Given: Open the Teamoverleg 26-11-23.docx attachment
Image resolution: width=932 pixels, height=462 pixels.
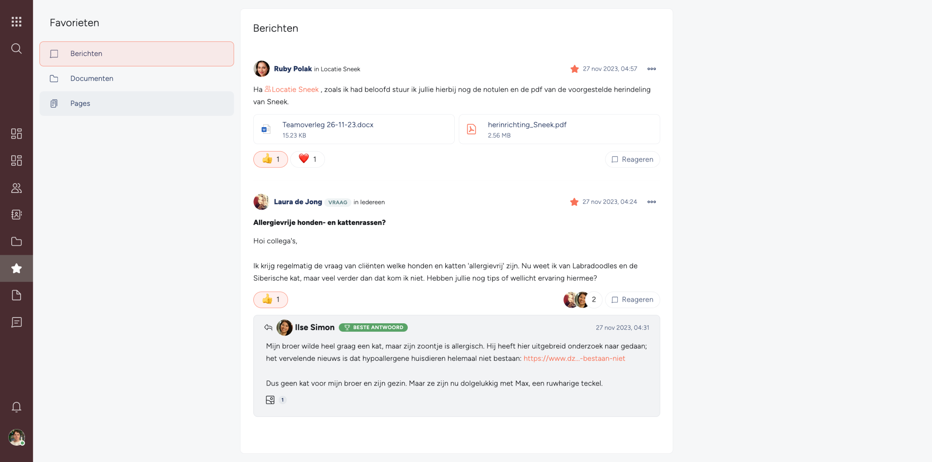Looking at the screenshot, I should click(x=354, y=129).
